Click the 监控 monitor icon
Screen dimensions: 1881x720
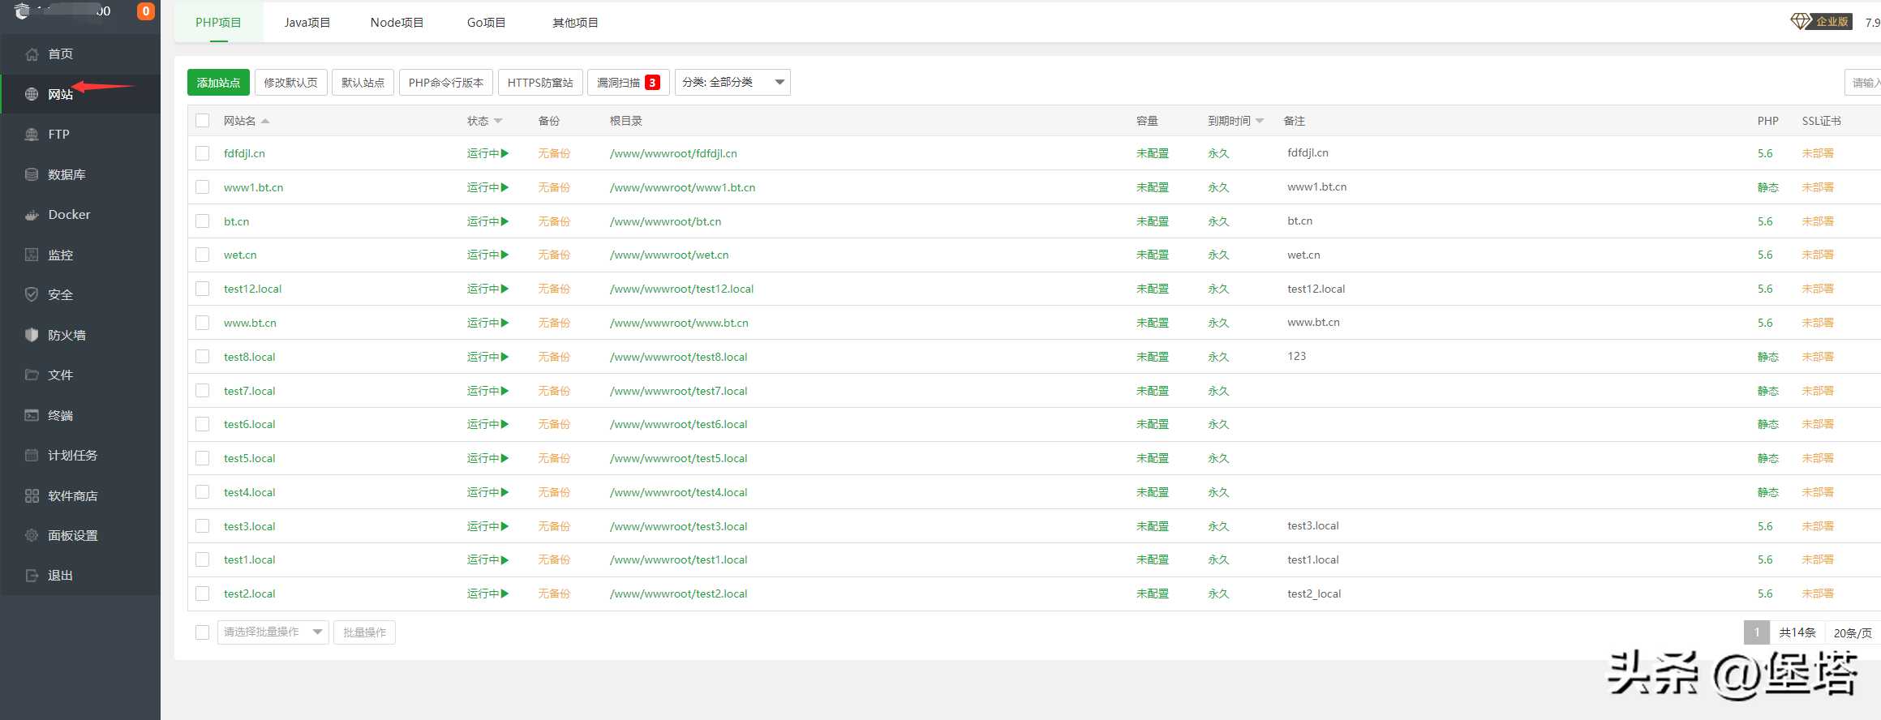click(32, 255)
